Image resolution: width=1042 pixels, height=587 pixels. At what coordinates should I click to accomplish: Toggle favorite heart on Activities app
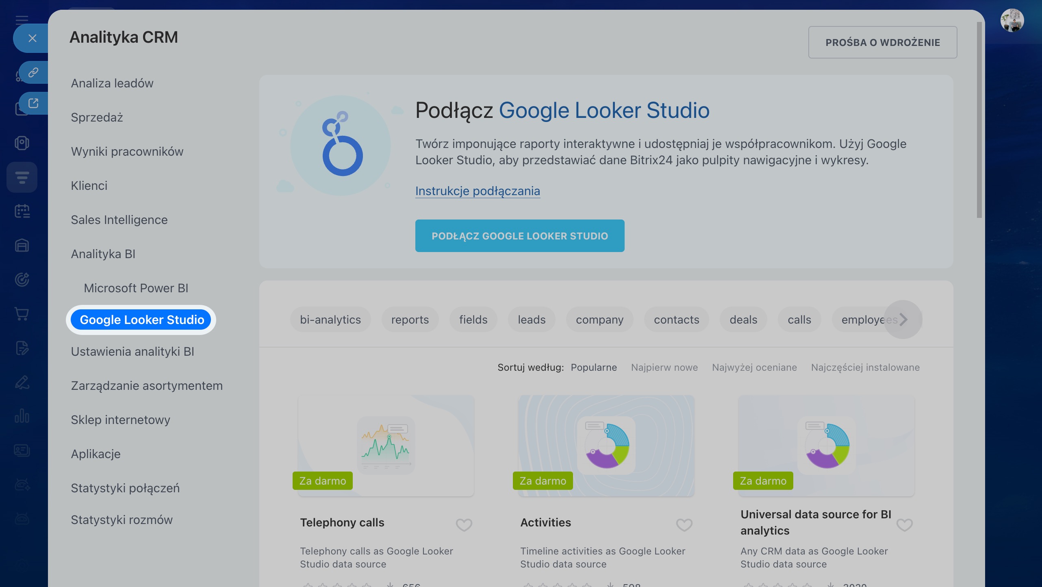click(684, 525)
